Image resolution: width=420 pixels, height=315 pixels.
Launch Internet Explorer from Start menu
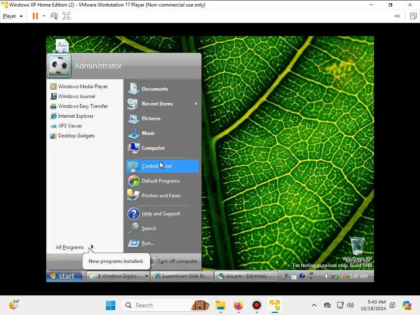[x=72, y=116]
